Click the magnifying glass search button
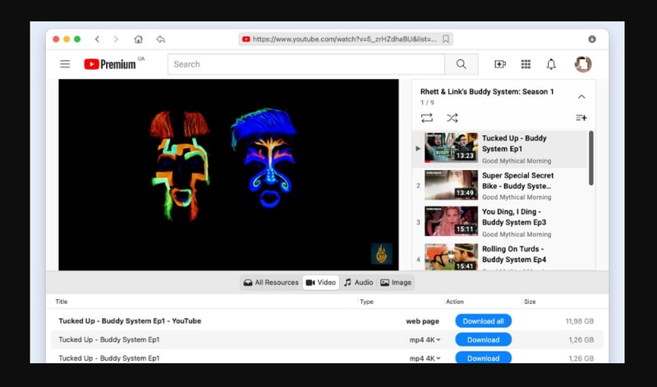 (462, 64)
